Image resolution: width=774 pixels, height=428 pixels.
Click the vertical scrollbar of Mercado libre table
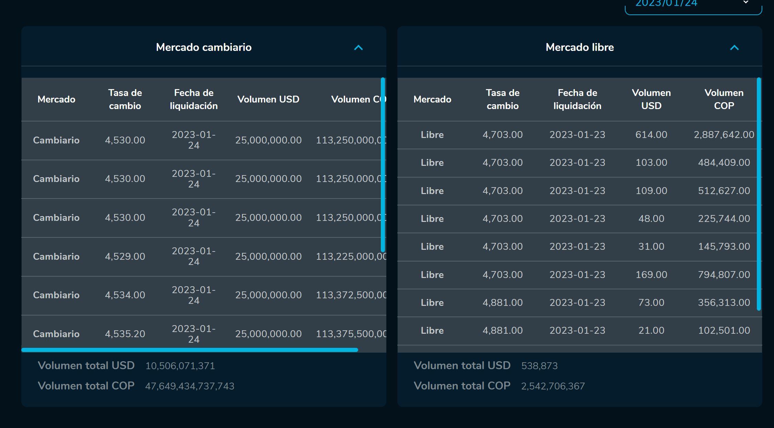tap(759, 193)
